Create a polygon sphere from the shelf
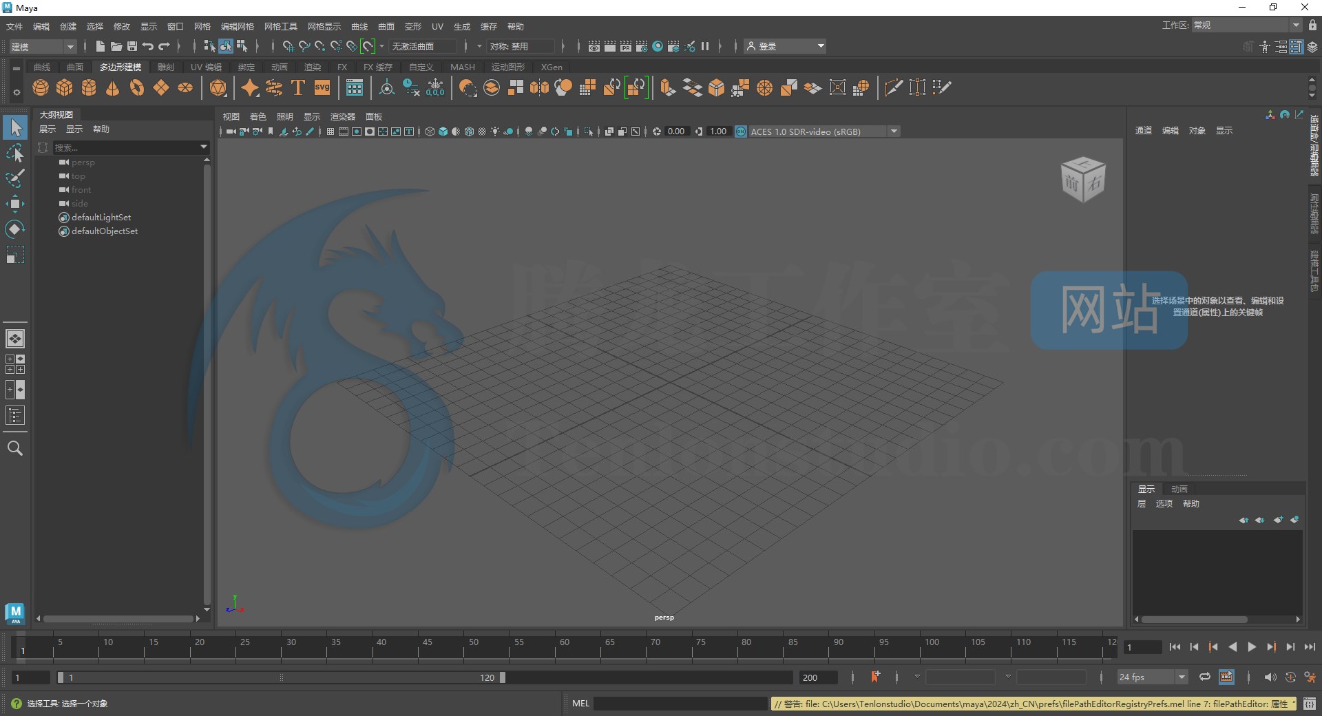The image size is (1322, 716). pyautogui.click(x=41, y=87)
